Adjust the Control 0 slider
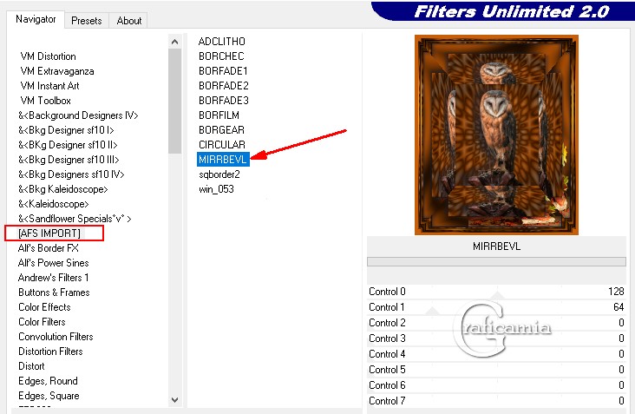Viewport: 635px width, 414px height. [x=496, y=292]
